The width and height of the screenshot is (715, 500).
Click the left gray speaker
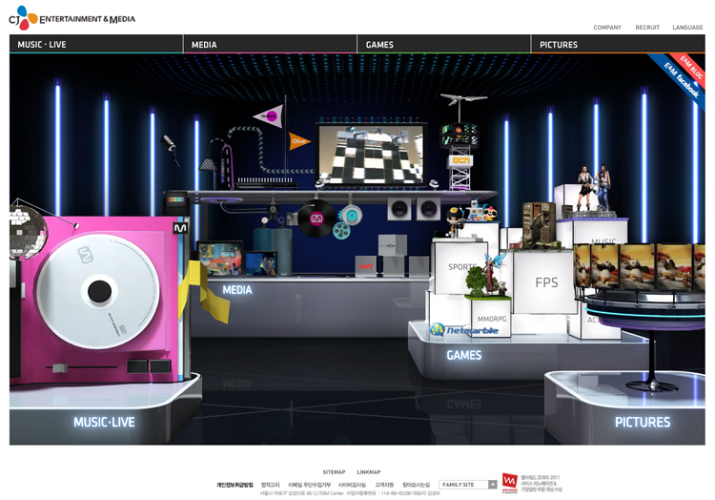click(399, 209)
